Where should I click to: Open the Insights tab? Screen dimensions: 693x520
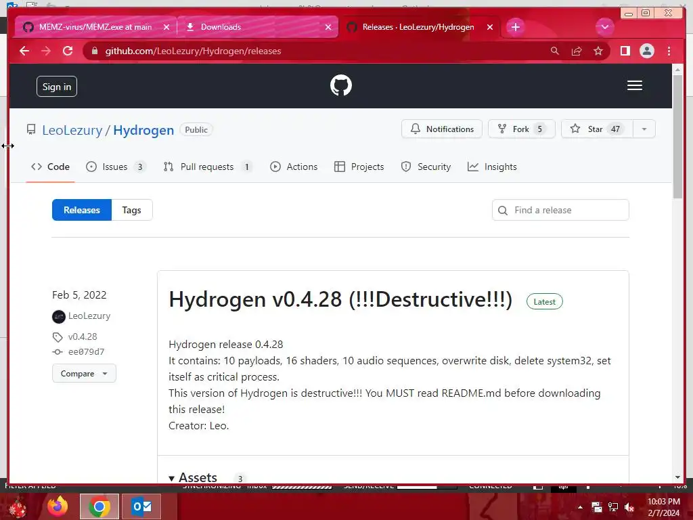point(492,167)
